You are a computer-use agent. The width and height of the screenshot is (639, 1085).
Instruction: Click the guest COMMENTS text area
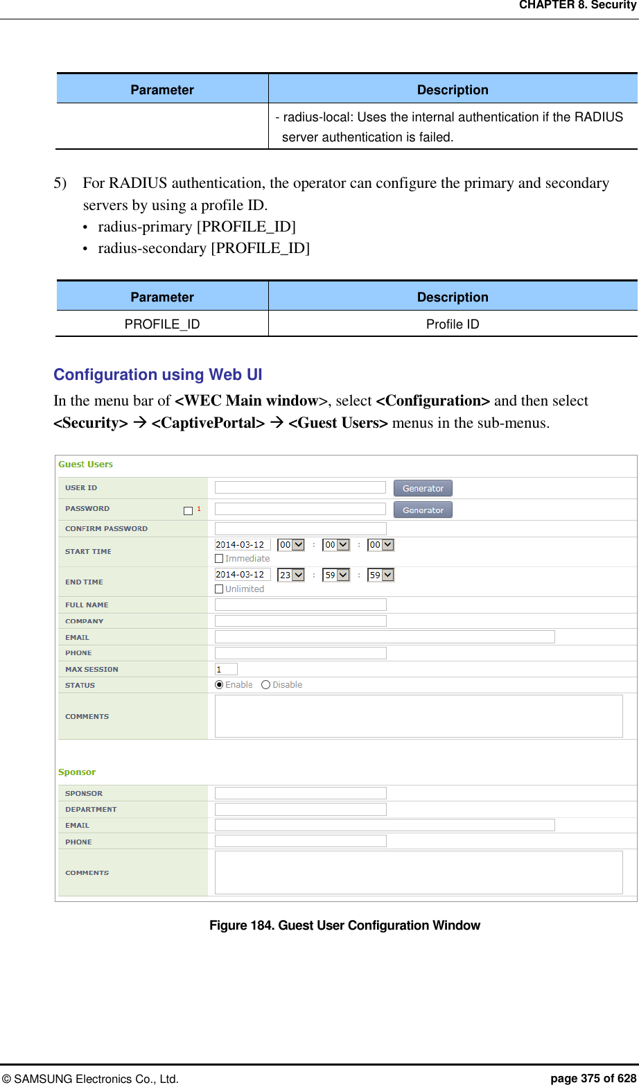click(x=419, y=715)
